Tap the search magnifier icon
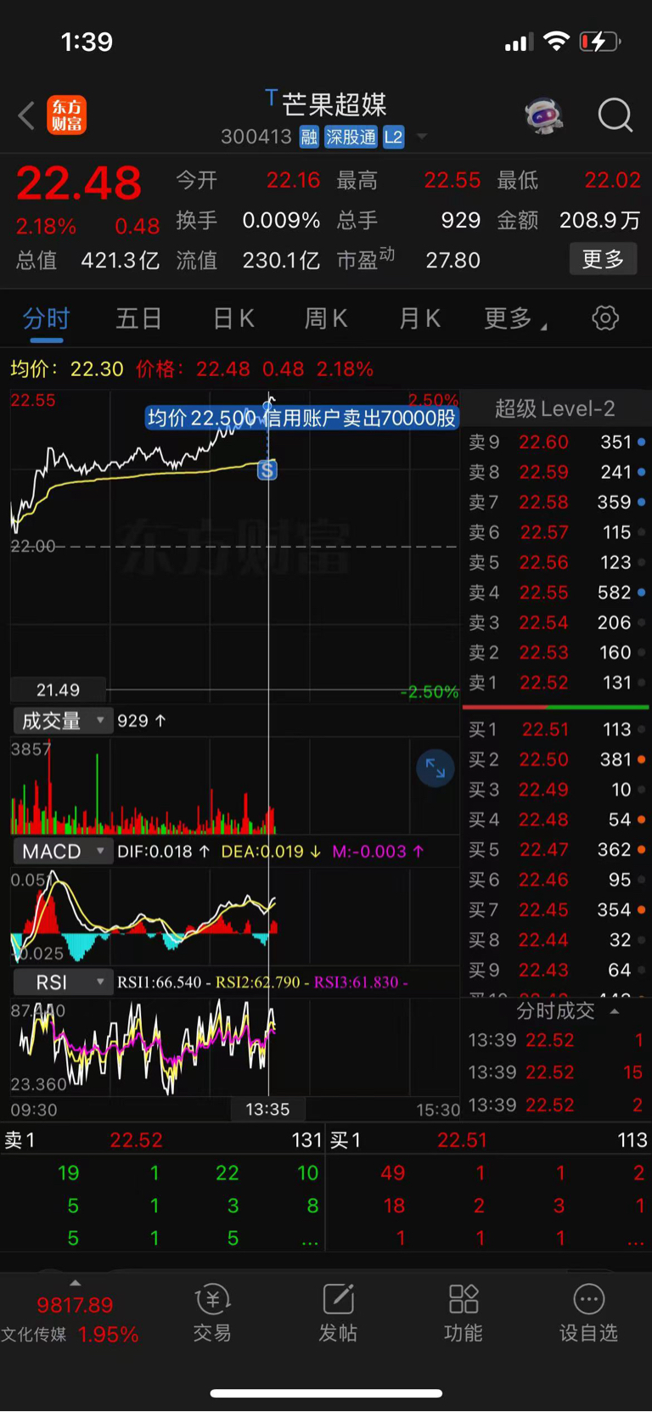 tap(615, 115)
